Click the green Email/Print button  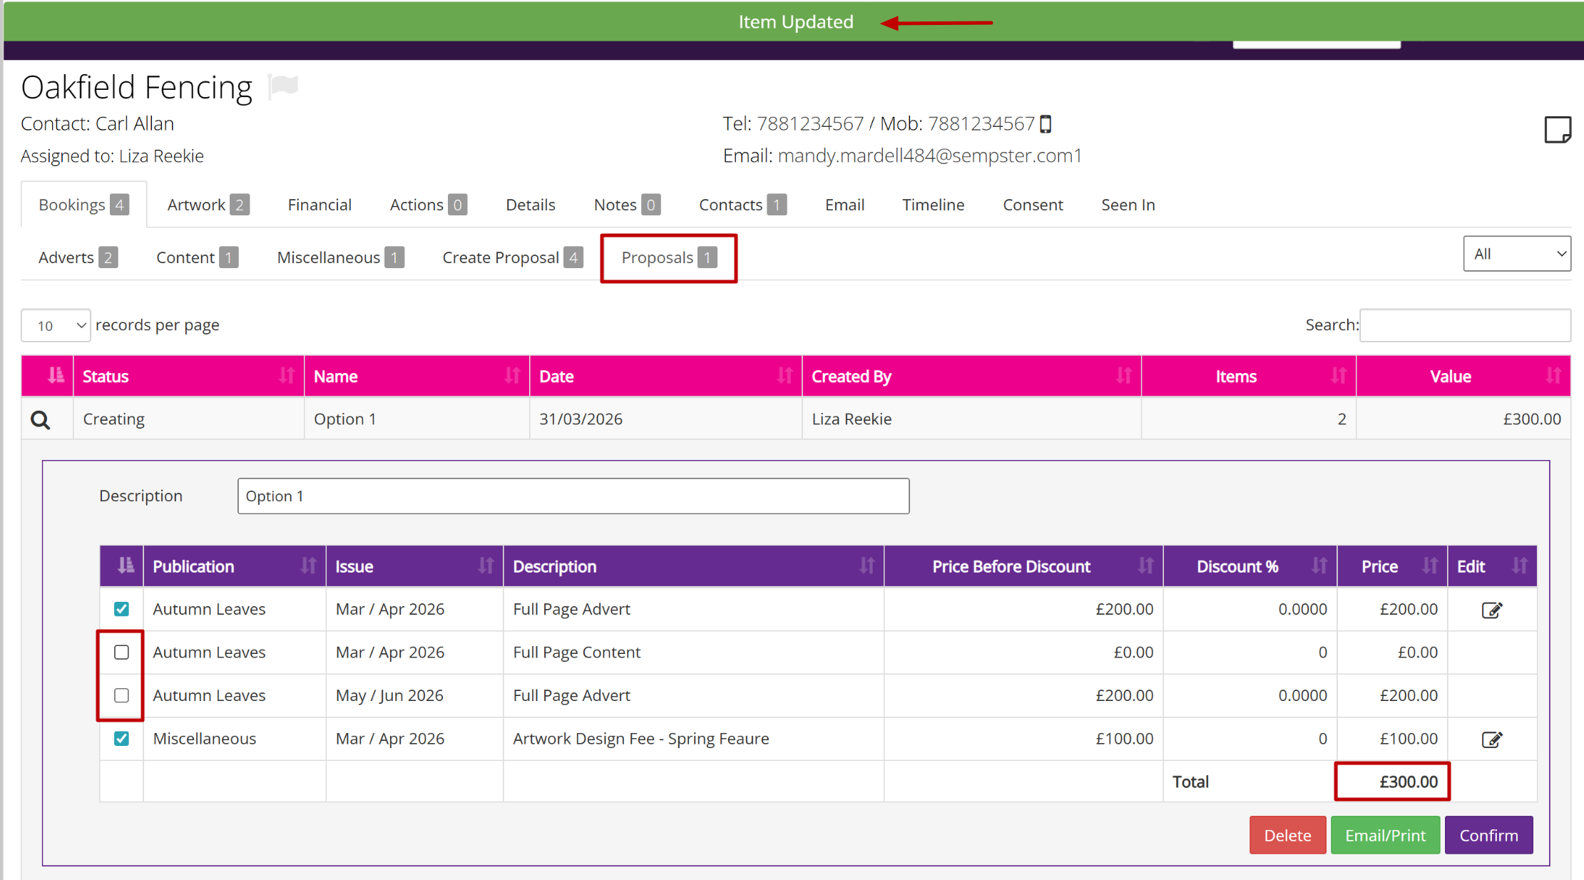click(x=1385, y=835)
